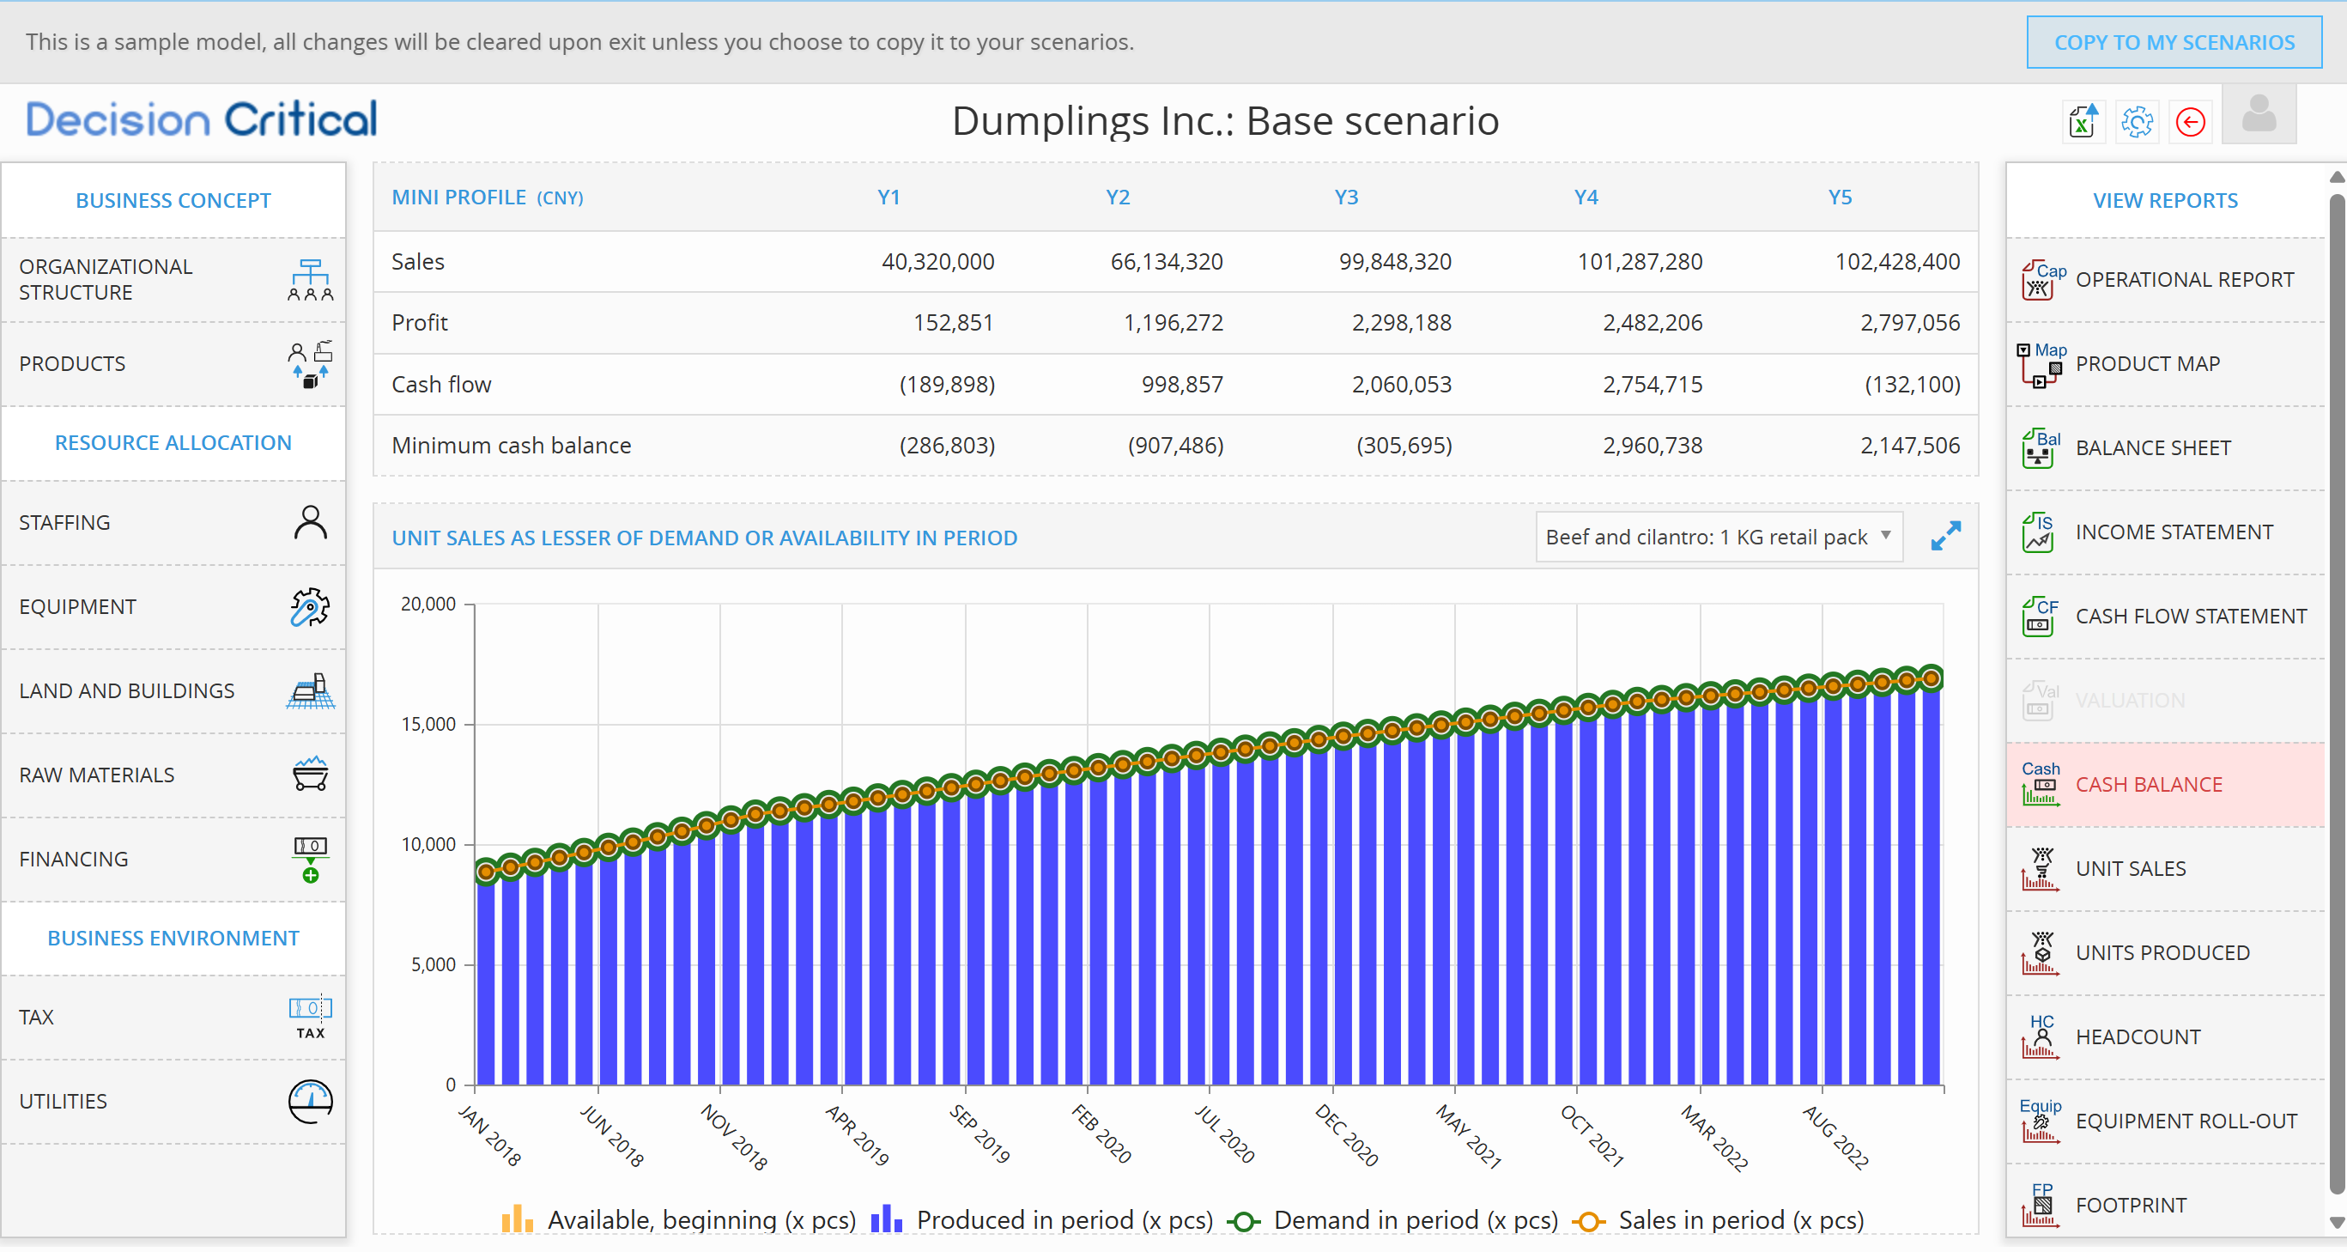2347x1252 pixels.
Task: Click the Units Produced report icon
Action: [x=2041, y=952]
